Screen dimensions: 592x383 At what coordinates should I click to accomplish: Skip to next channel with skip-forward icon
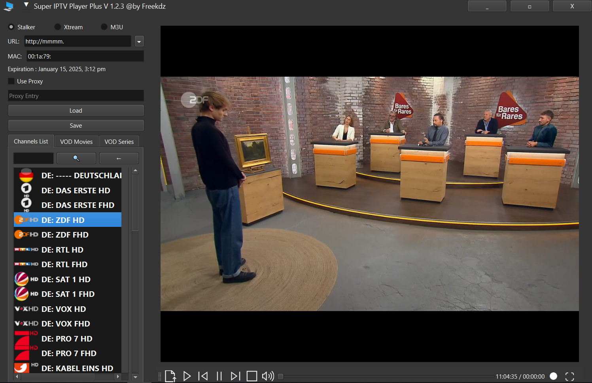(235, 376)
